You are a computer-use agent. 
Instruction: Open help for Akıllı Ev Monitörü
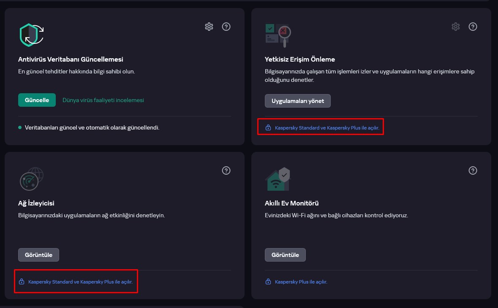(473, 170)
